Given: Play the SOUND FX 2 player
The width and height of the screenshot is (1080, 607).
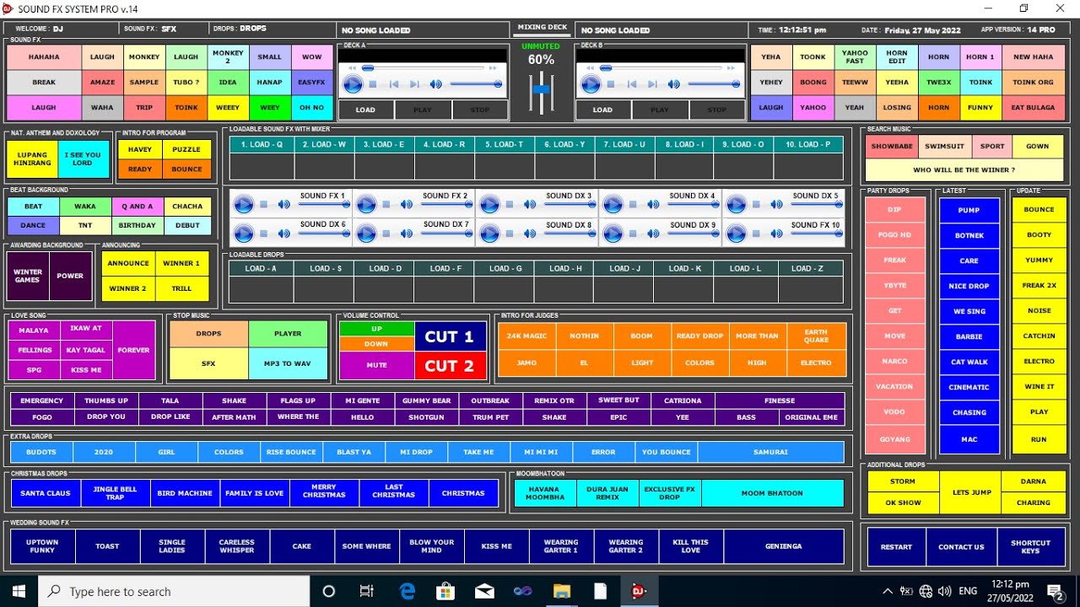Looking at the screenshot, I should click(366, 205).
